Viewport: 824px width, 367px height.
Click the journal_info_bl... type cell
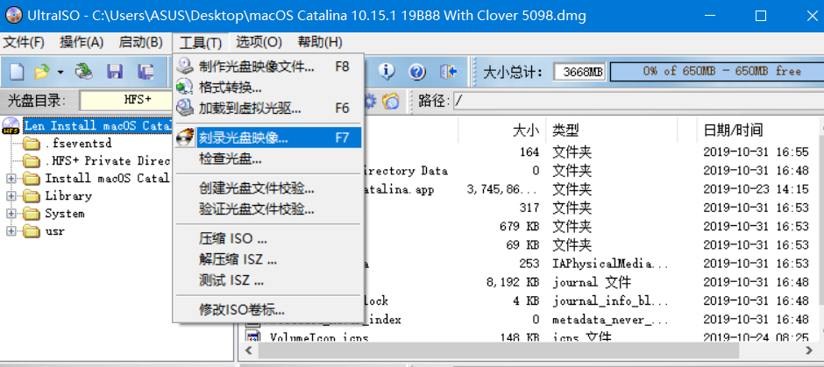[610, 301]
